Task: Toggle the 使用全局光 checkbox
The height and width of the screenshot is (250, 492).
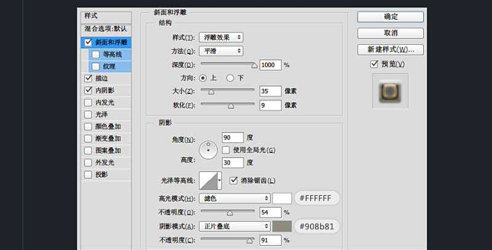Action: 226,150
